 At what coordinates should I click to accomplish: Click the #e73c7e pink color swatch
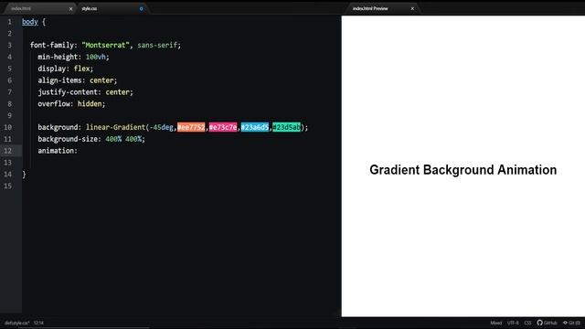[223, 127]
